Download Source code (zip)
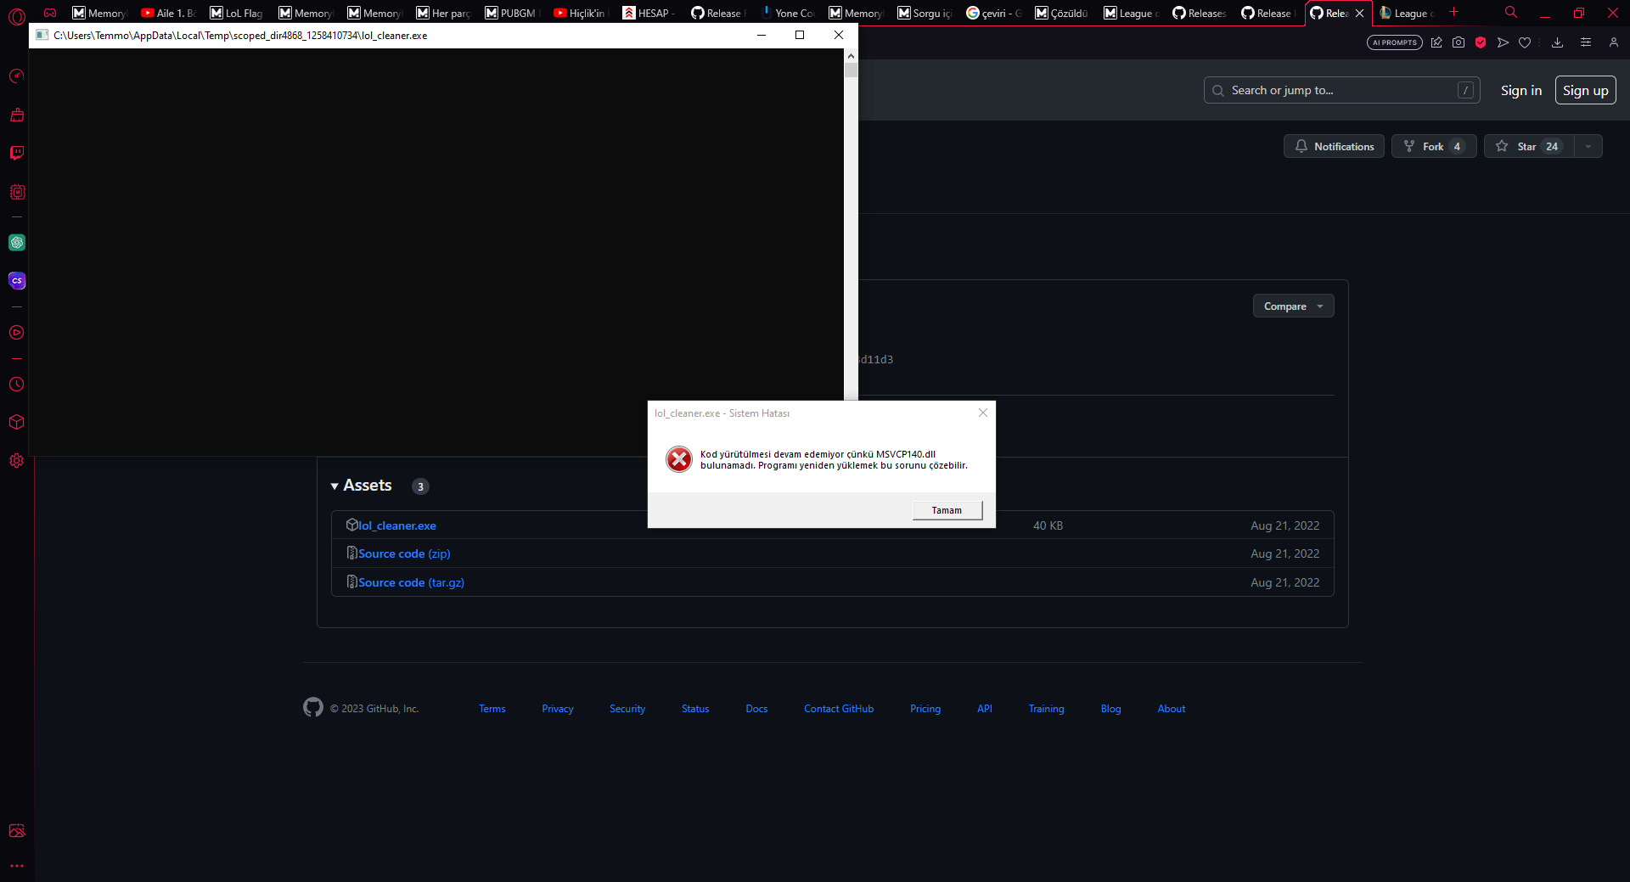This screenshot has width=1630, height=882. tap(404, 553)
